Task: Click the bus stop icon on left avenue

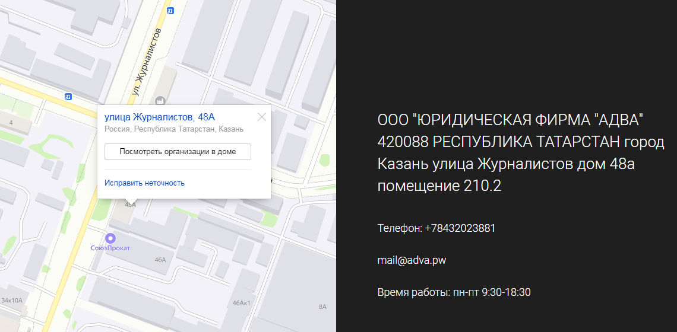Action: pos(68,96)
